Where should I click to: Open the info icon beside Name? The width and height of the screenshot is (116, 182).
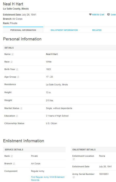pyautogui.click(x=13, y=54)
